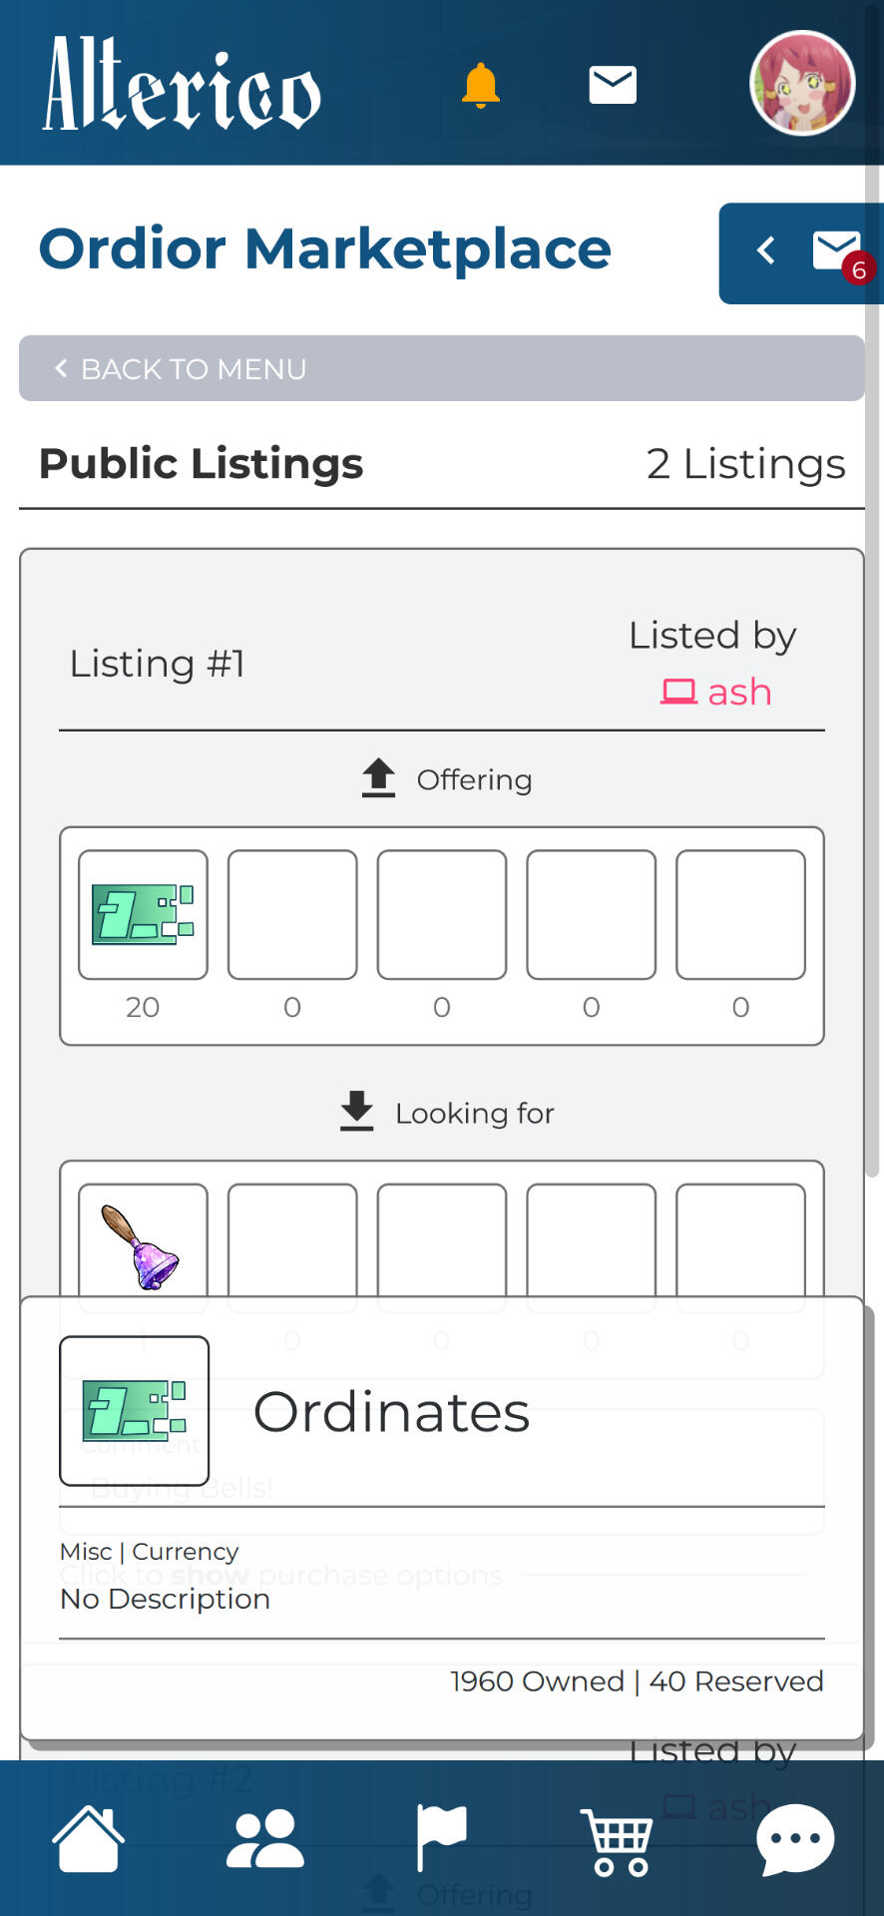This screenshot has height=1916, width=884.
Task: Click the Listing #1 heading
Action: pos(157,664)
